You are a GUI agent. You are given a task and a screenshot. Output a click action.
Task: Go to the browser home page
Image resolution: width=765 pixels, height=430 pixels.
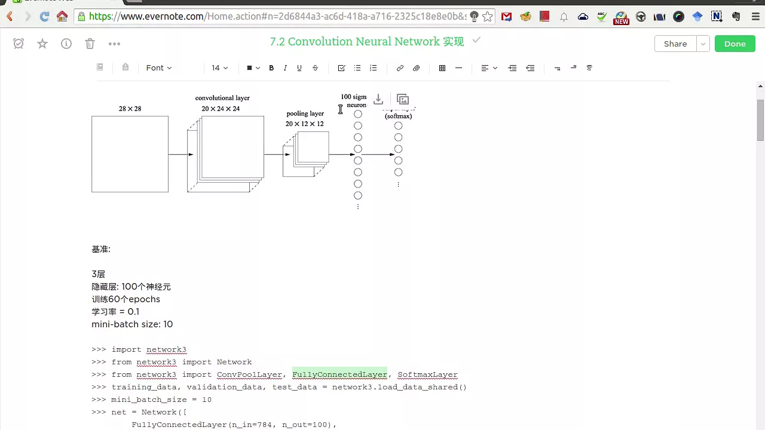click(x=62, y=17)
